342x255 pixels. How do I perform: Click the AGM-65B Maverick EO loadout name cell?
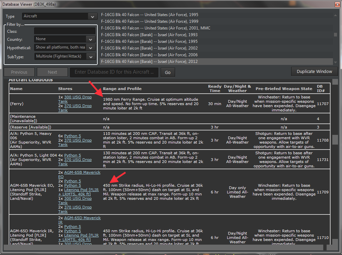click(32, 192)
